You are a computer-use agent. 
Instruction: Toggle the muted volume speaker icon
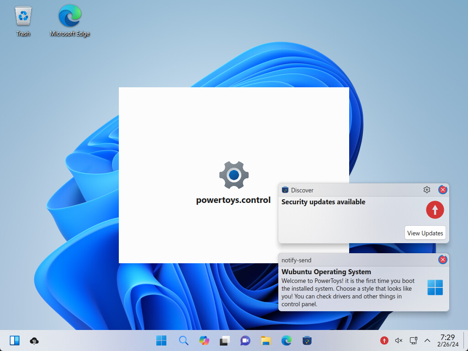click(399, 340)
